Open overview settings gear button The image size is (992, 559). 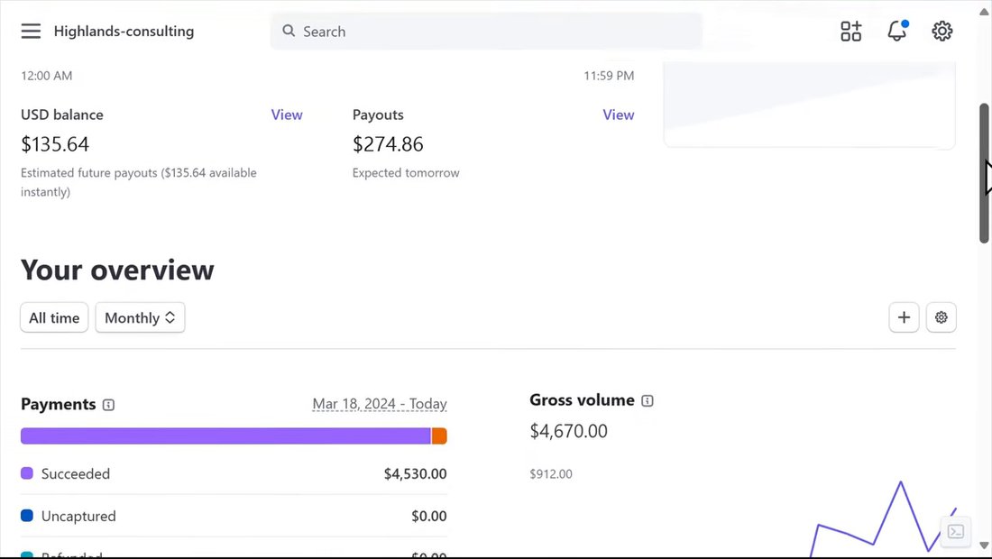941,317
